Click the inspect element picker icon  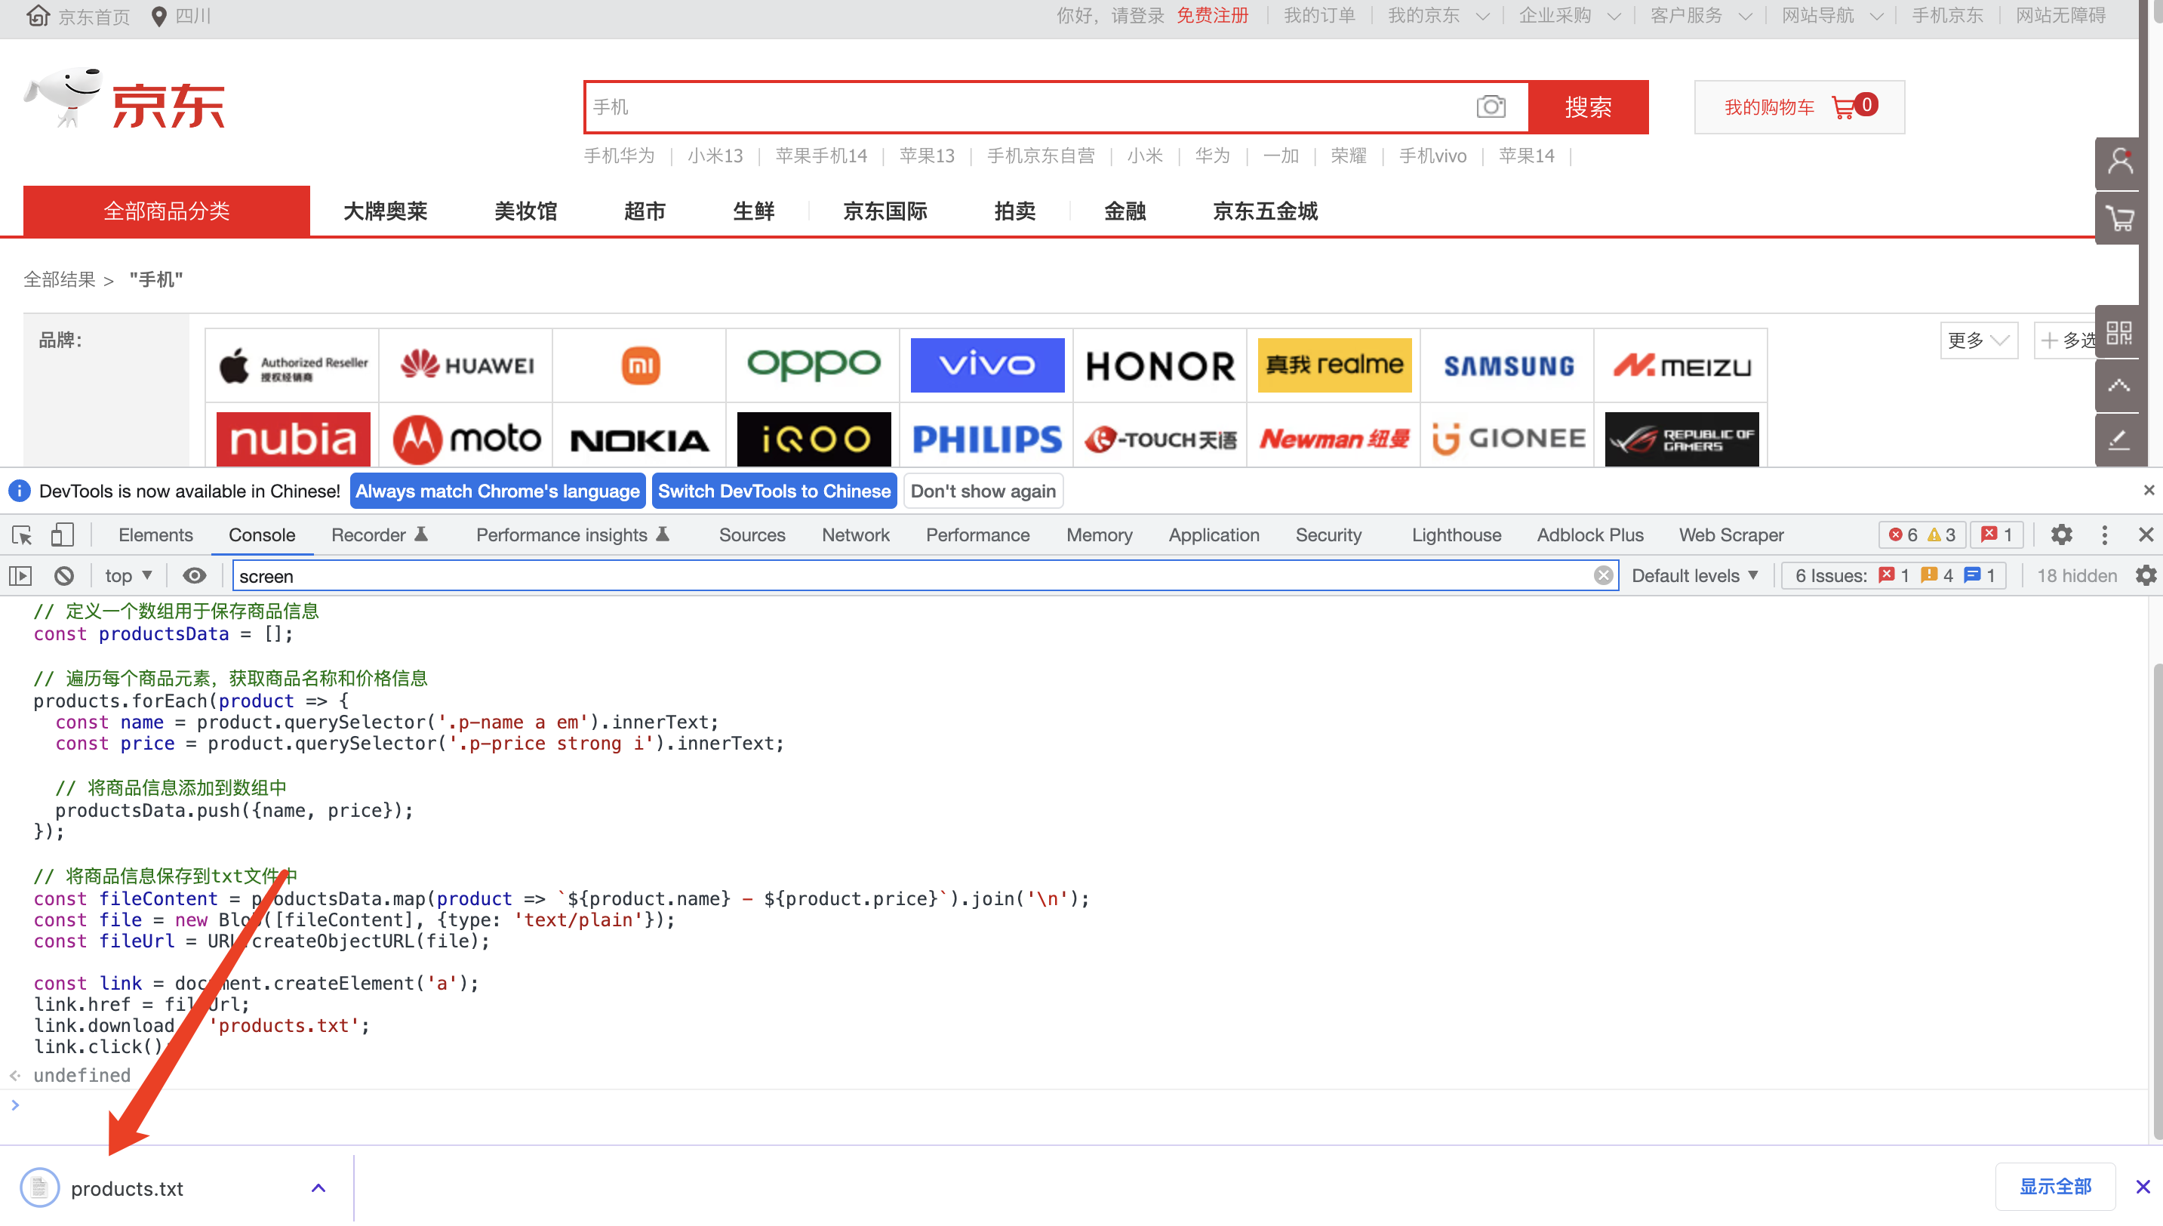(22, 535)
